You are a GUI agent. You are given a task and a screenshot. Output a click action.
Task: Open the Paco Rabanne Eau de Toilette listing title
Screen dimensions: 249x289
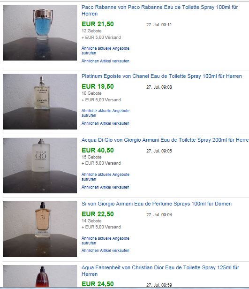(x=160, y=10)
